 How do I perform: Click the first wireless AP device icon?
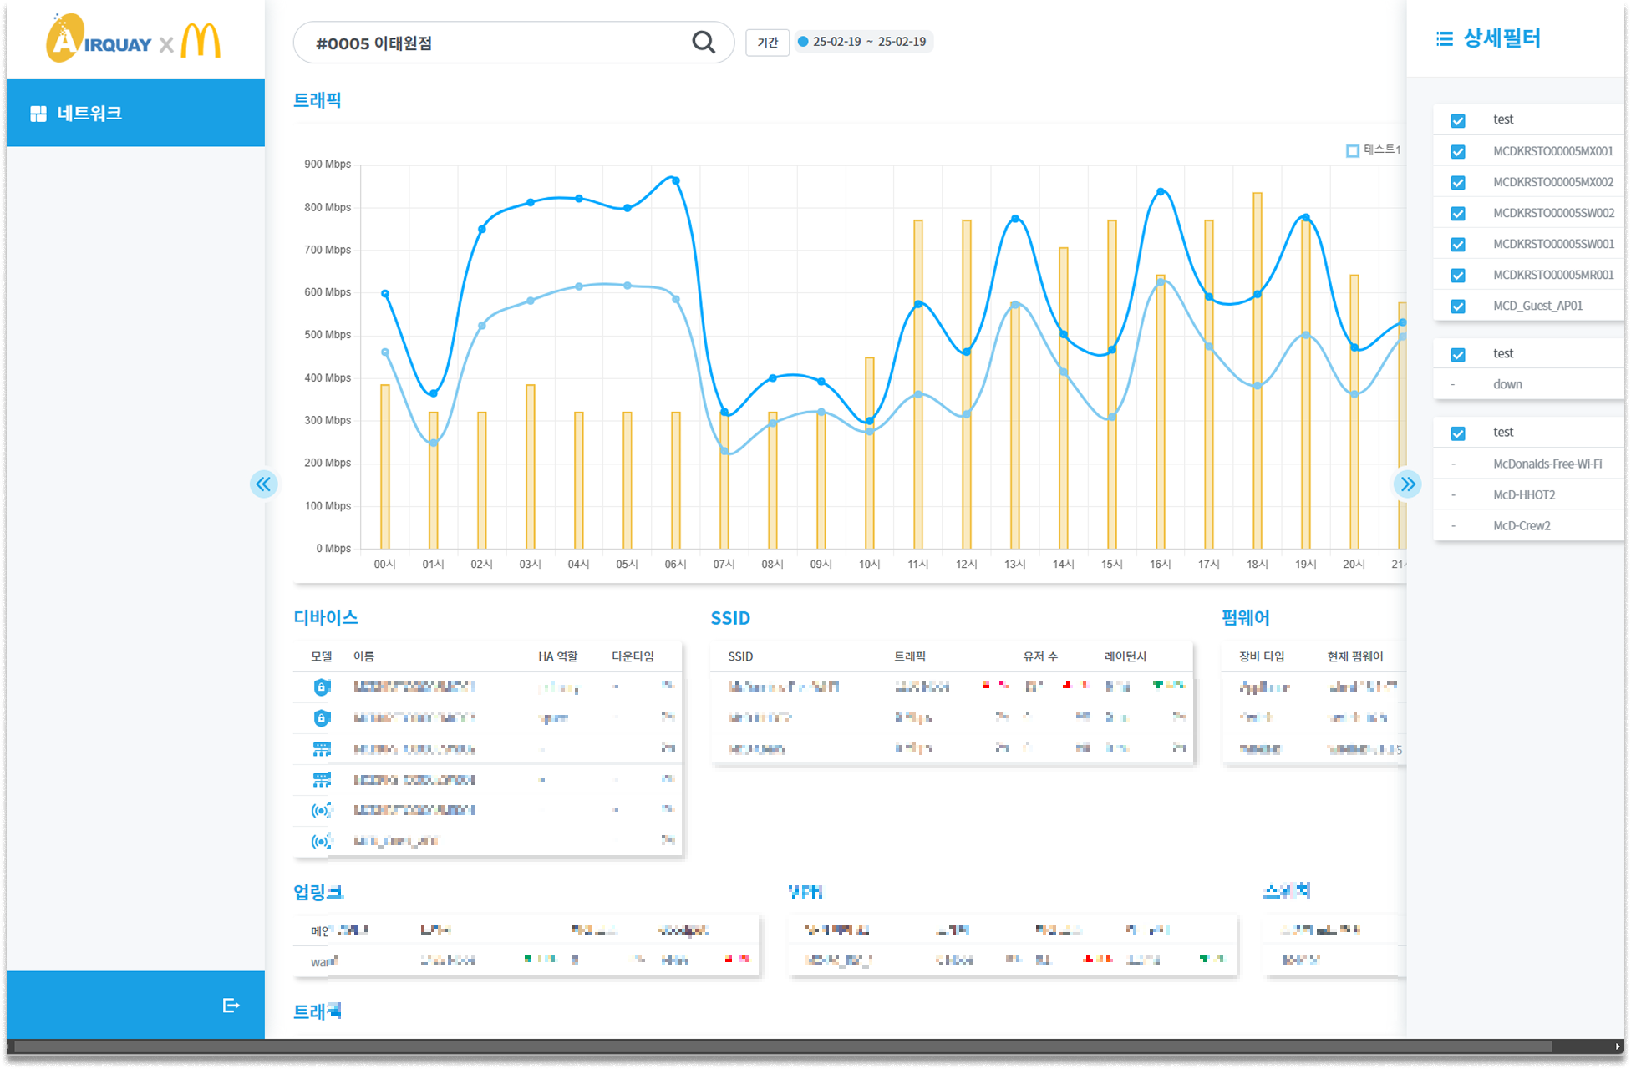[322, 810]
